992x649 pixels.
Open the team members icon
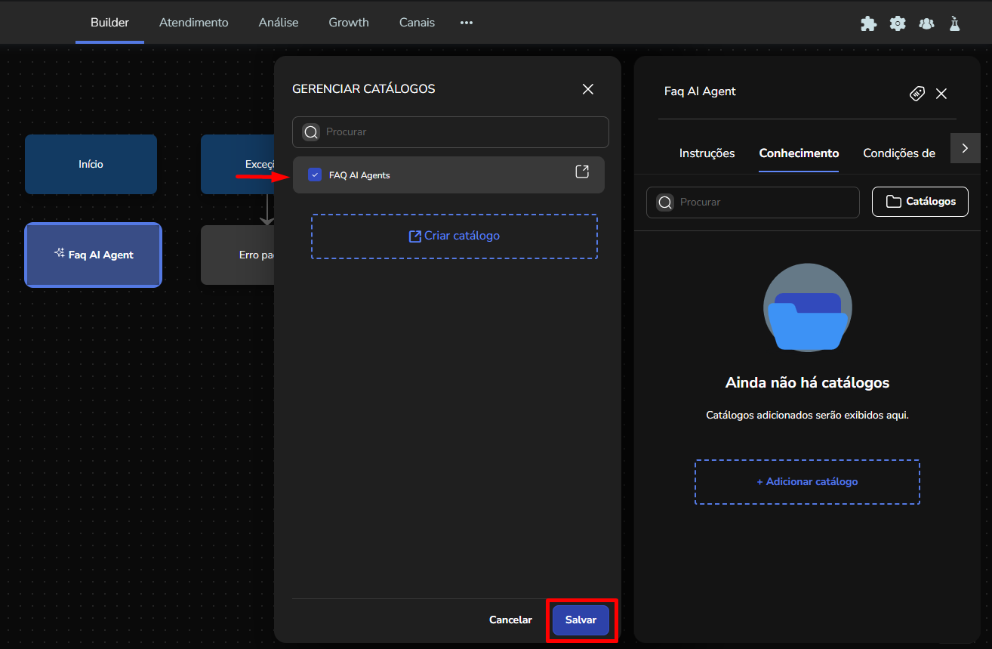pyautogui.click(x=926, y=23)
